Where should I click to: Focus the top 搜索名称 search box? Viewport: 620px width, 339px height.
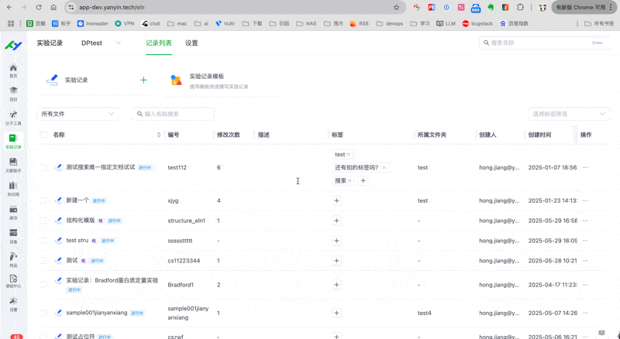click(545, 43)
